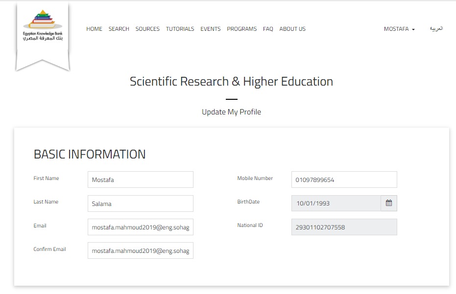Select the Confirm Email field
The height and width of the screenshot is (294, 456).
(141, 250)
